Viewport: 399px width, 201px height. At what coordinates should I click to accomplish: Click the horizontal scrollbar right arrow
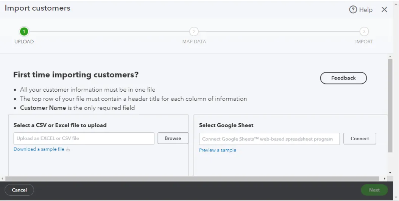coord(385,178)
